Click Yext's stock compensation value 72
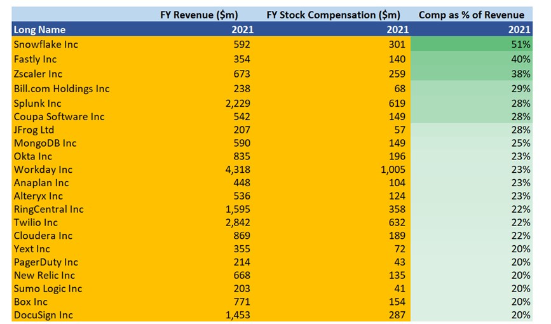The image size is (551, 324). click(x=400, y=249)
